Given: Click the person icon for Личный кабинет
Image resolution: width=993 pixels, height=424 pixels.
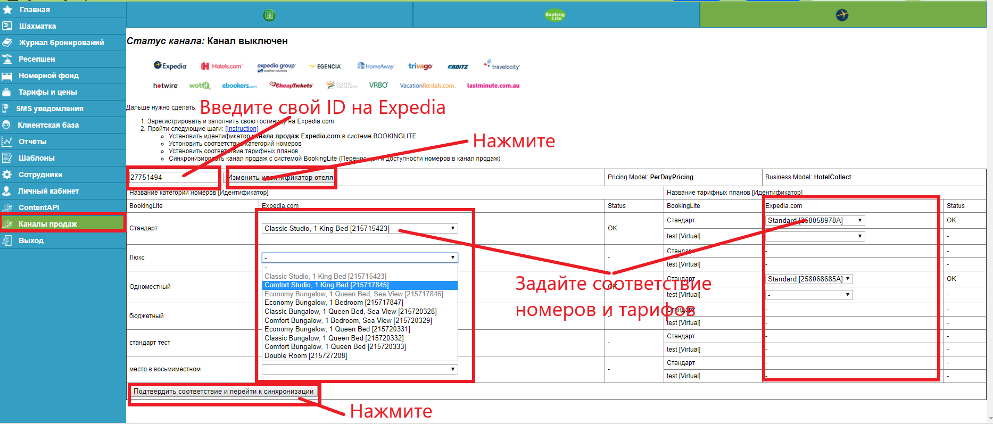Looking at the screenshot, I should 7,191.
